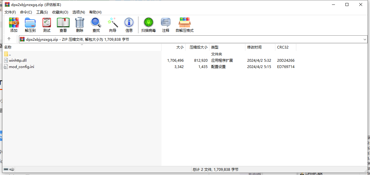Open the 工具(S) menu
Viewport: 370px width, 175px height.
click(x=42, y=12)
